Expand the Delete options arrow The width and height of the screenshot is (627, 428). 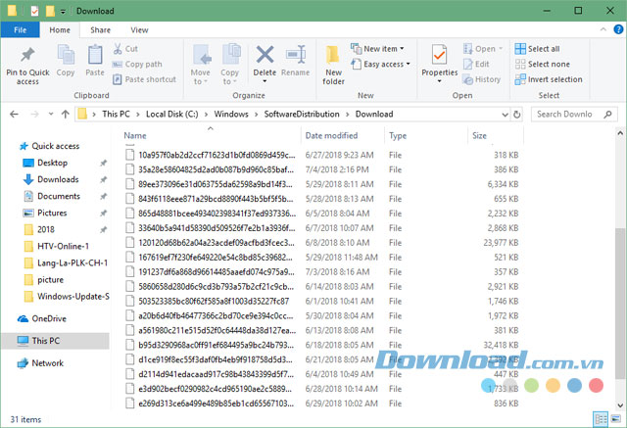pos(265,81)
